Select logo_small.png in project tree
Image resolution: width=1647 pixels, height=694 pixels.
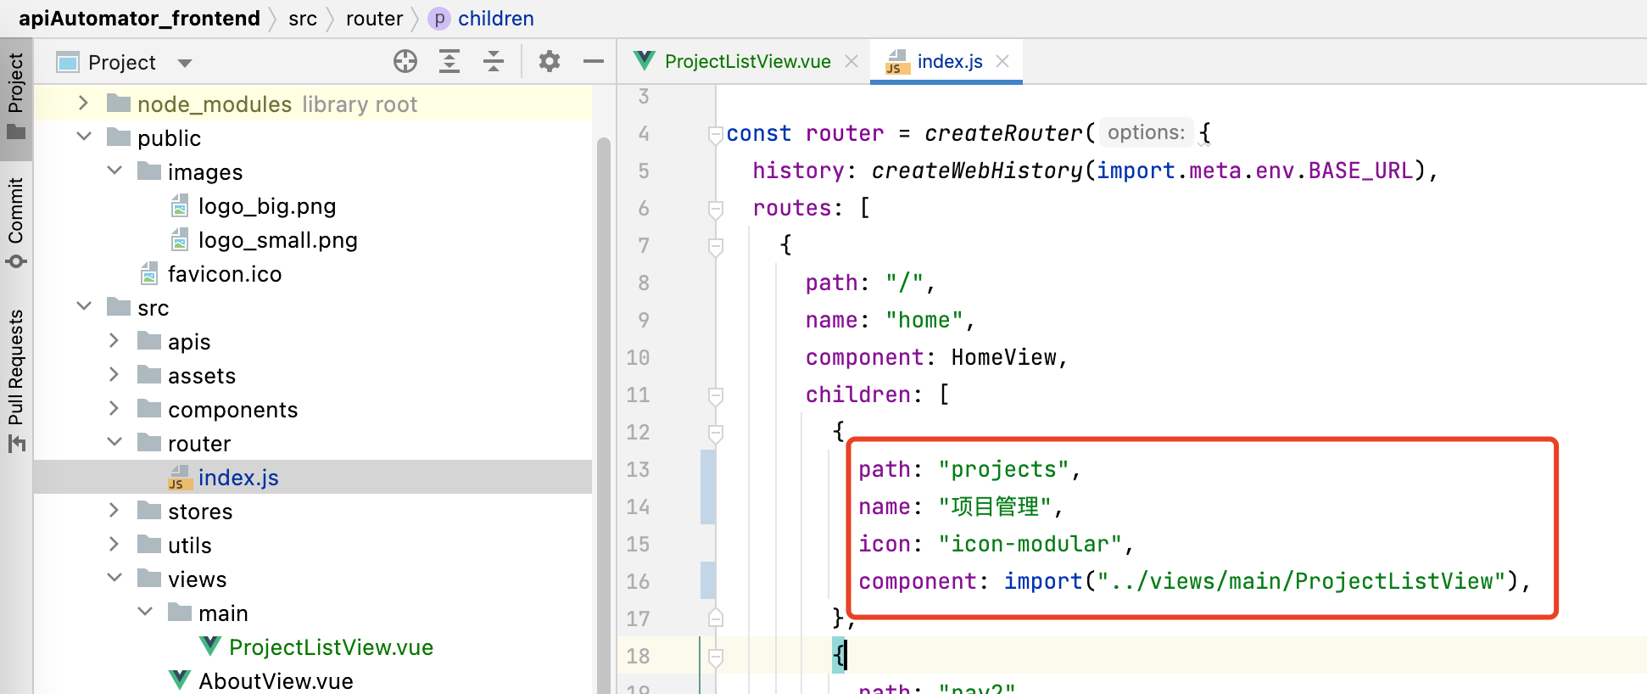[x=277, y=240]
